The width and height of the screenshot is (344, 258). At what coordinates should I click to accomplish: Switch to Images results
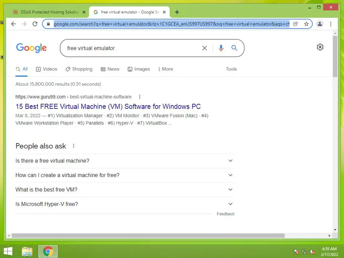[x=139, y=69]
